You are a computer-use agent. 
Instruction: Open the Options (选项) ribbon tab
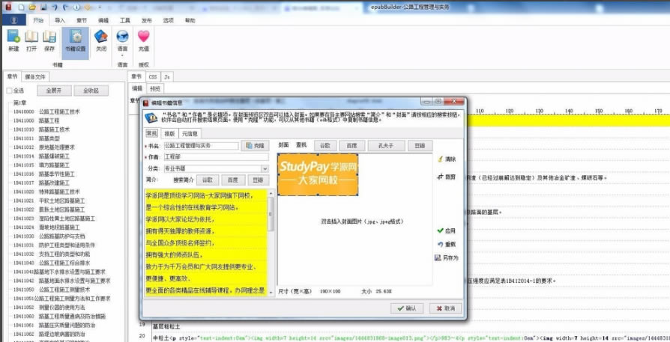(169, 20)
